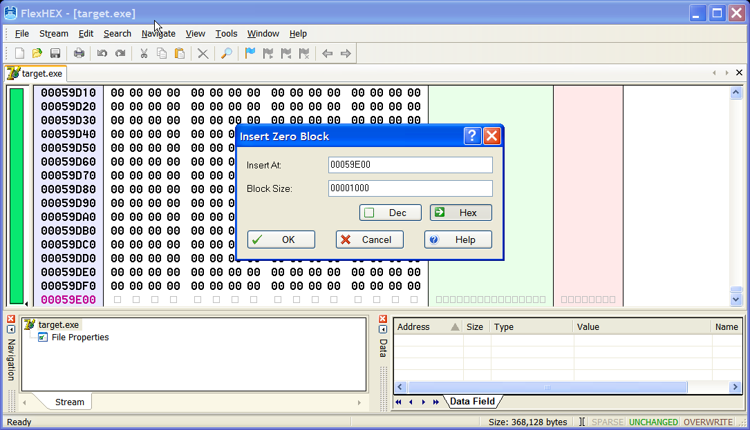This screenshot has height=430, width=750.
Task: Switch to the Data Field tab
Action: tap(472, 402)
